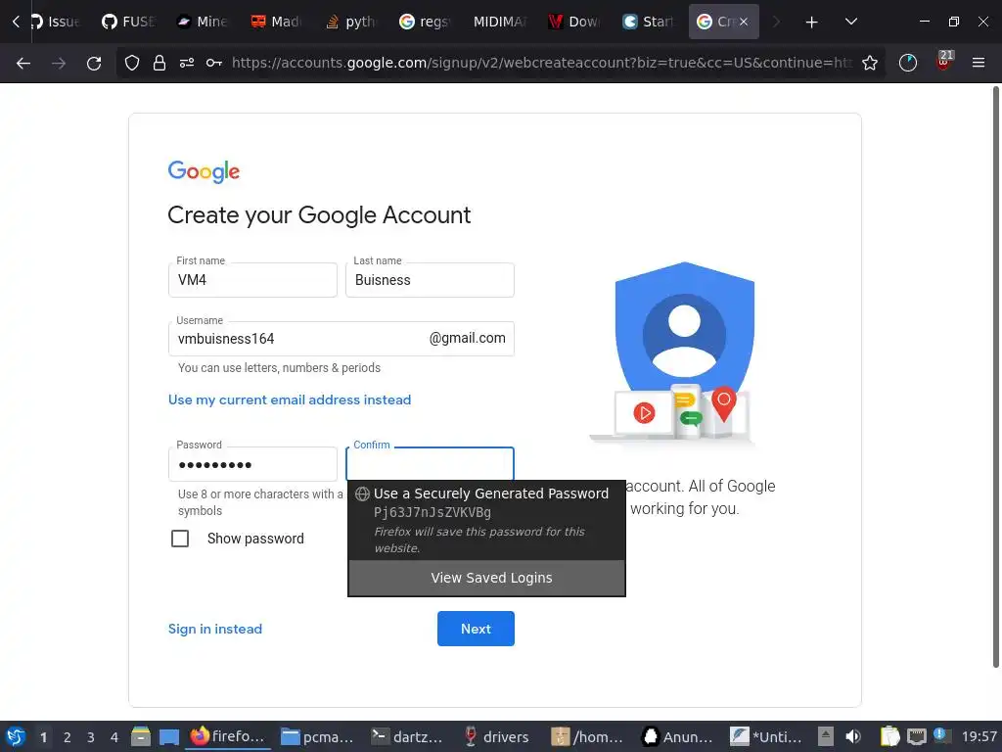Switch to workspace 4 in the taskbar

click(x=114, y=737)
